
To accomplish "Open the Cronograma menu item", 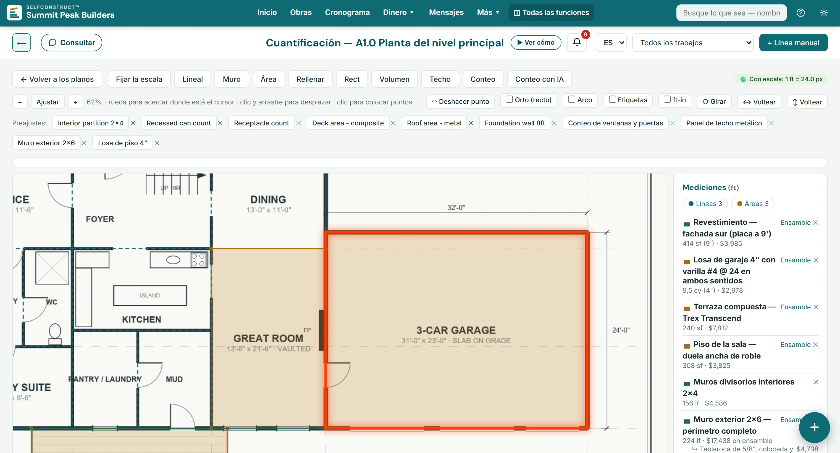I will (347, 12).
